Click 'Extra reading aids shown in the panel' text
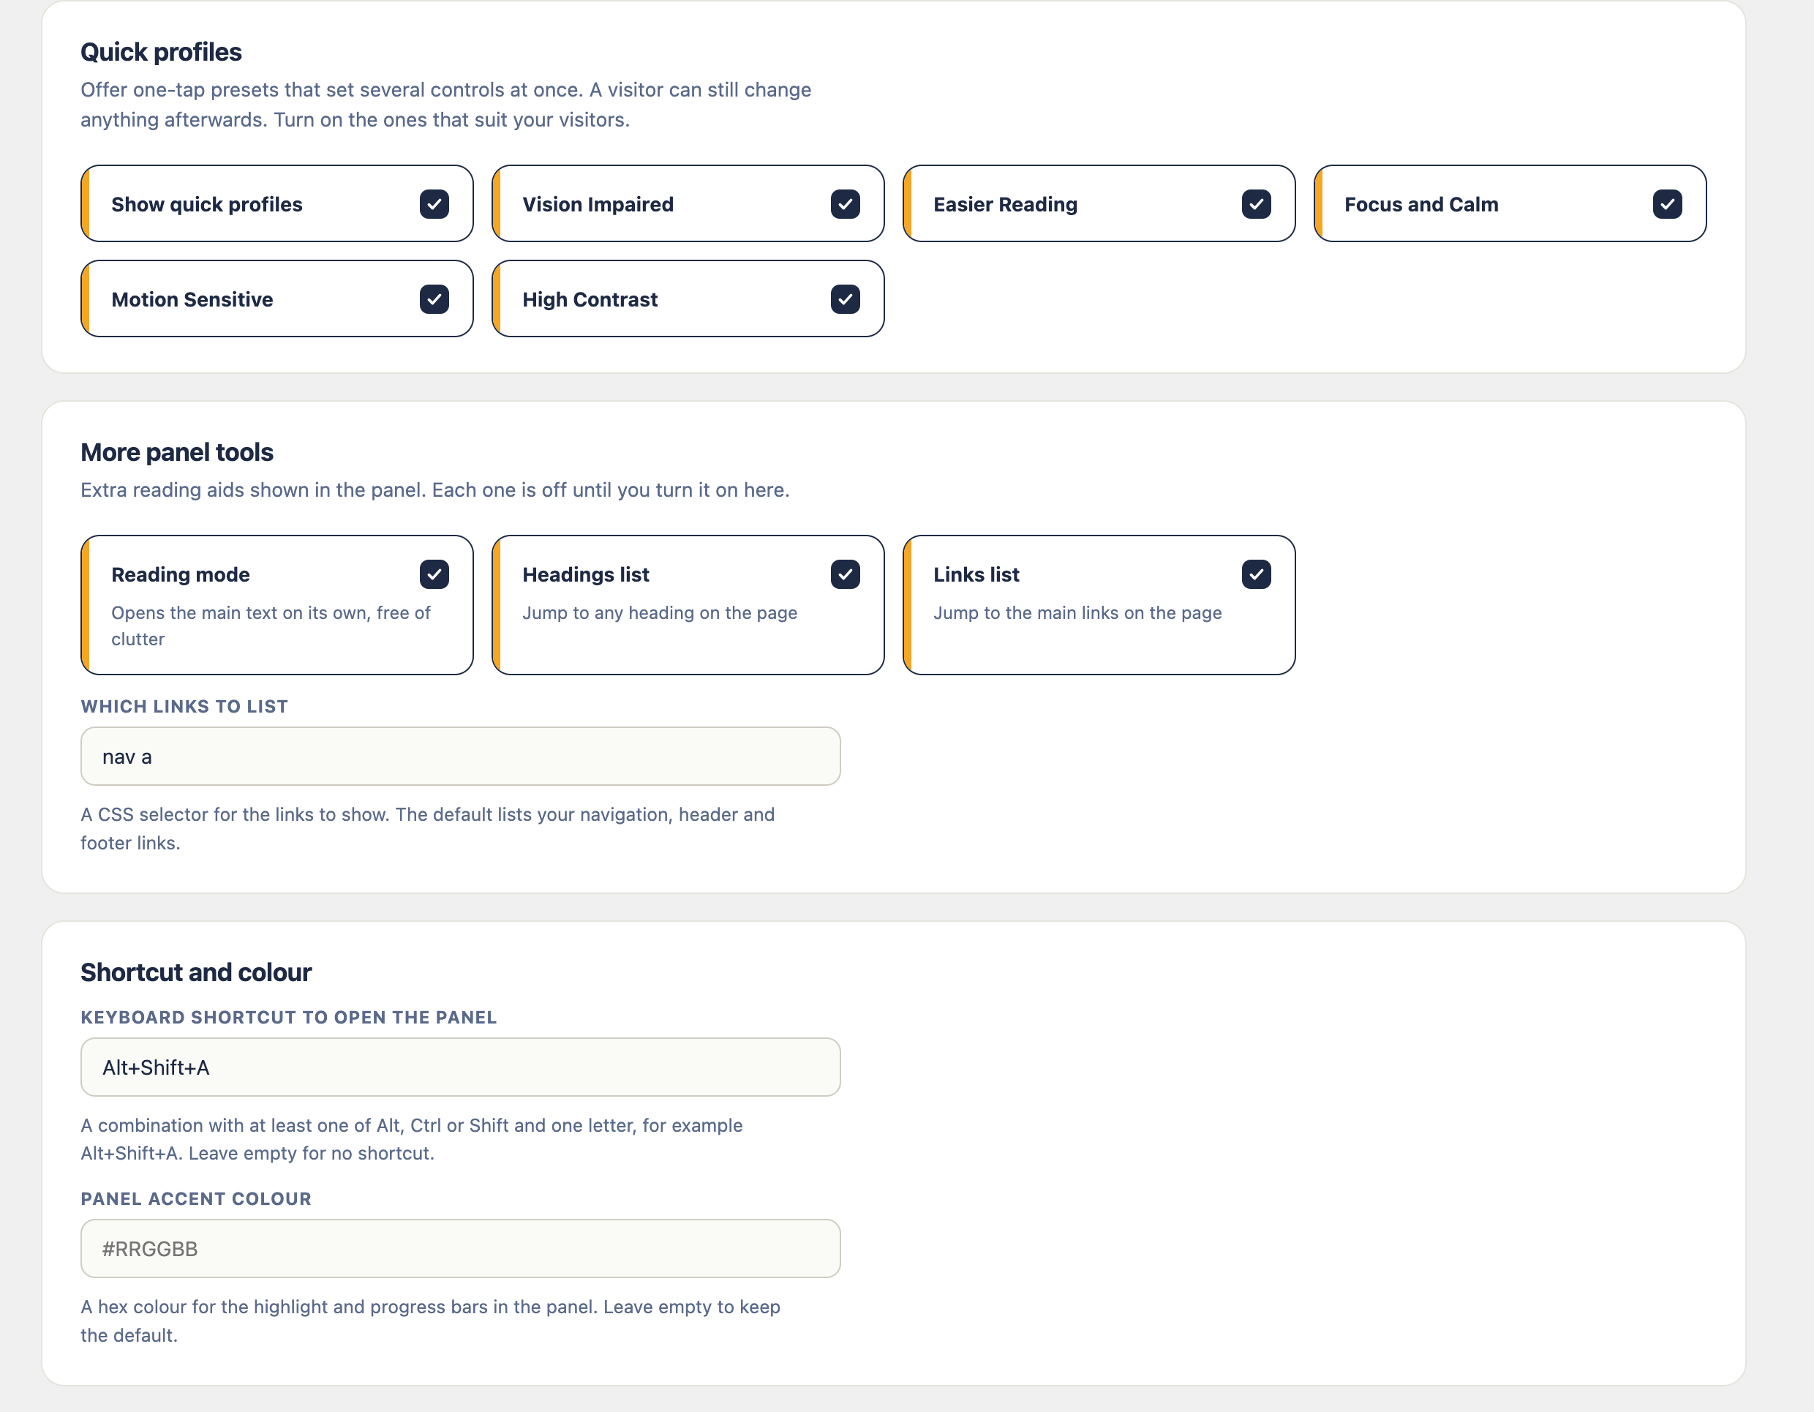Viewport: 1814px width, 1412px height. click(435, 490)
